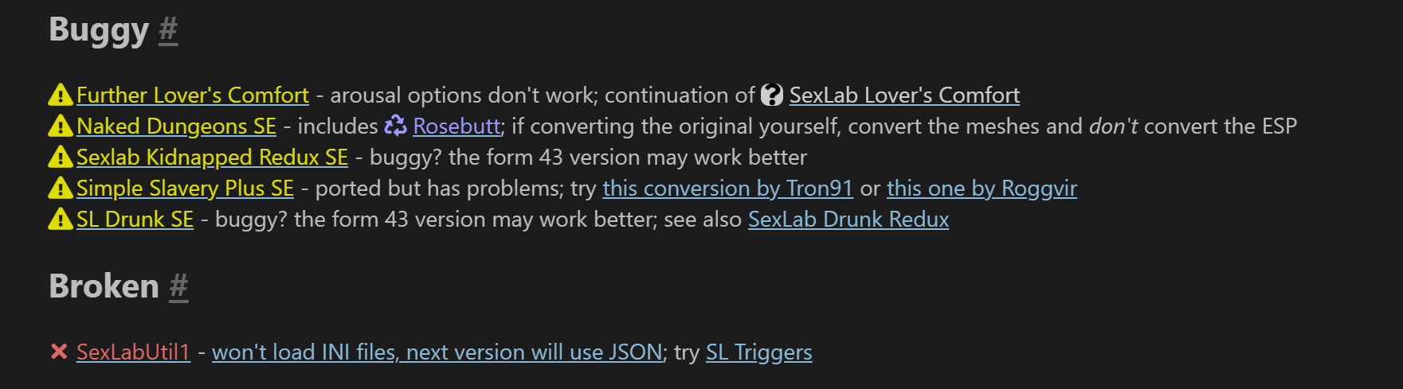Open the 'won't load INI files' link

tap(437, 352)
